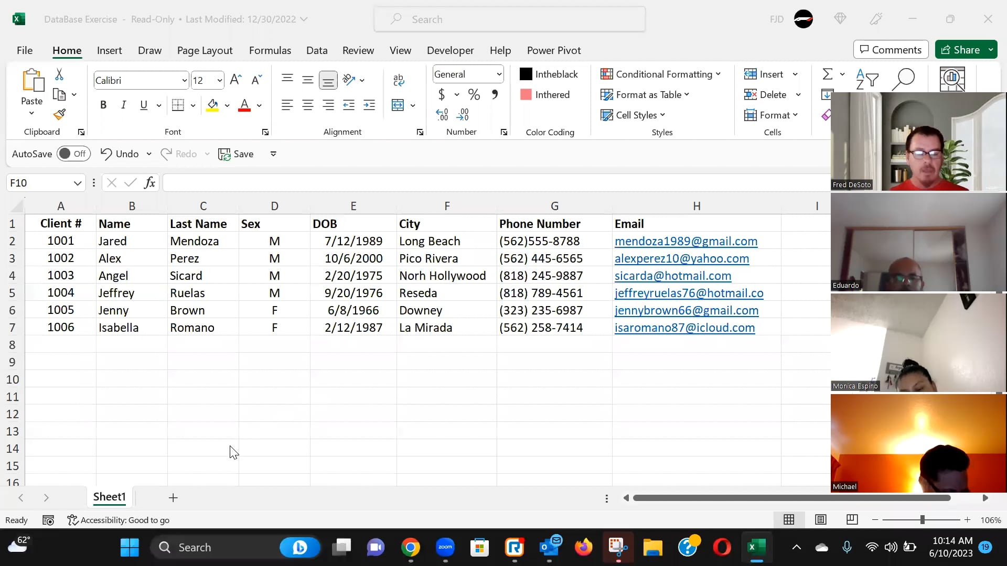The height and width of the screenshot is (566, 1007).
Task: Select the Italic formatting icon
Action: [x=123, y=105]
